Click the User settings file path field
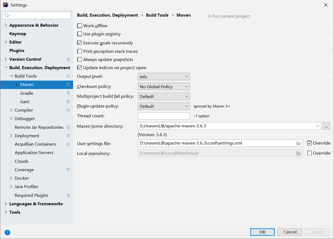Viewport: 334px width, 239px height. [220, 143]
